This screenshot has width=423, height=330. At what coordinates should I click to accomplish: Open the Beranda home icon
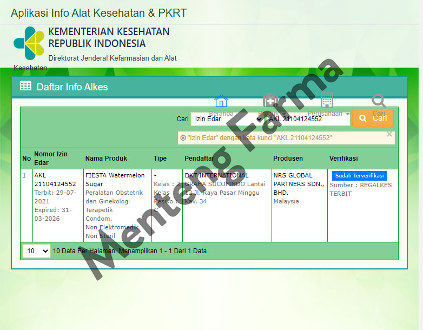221,102
